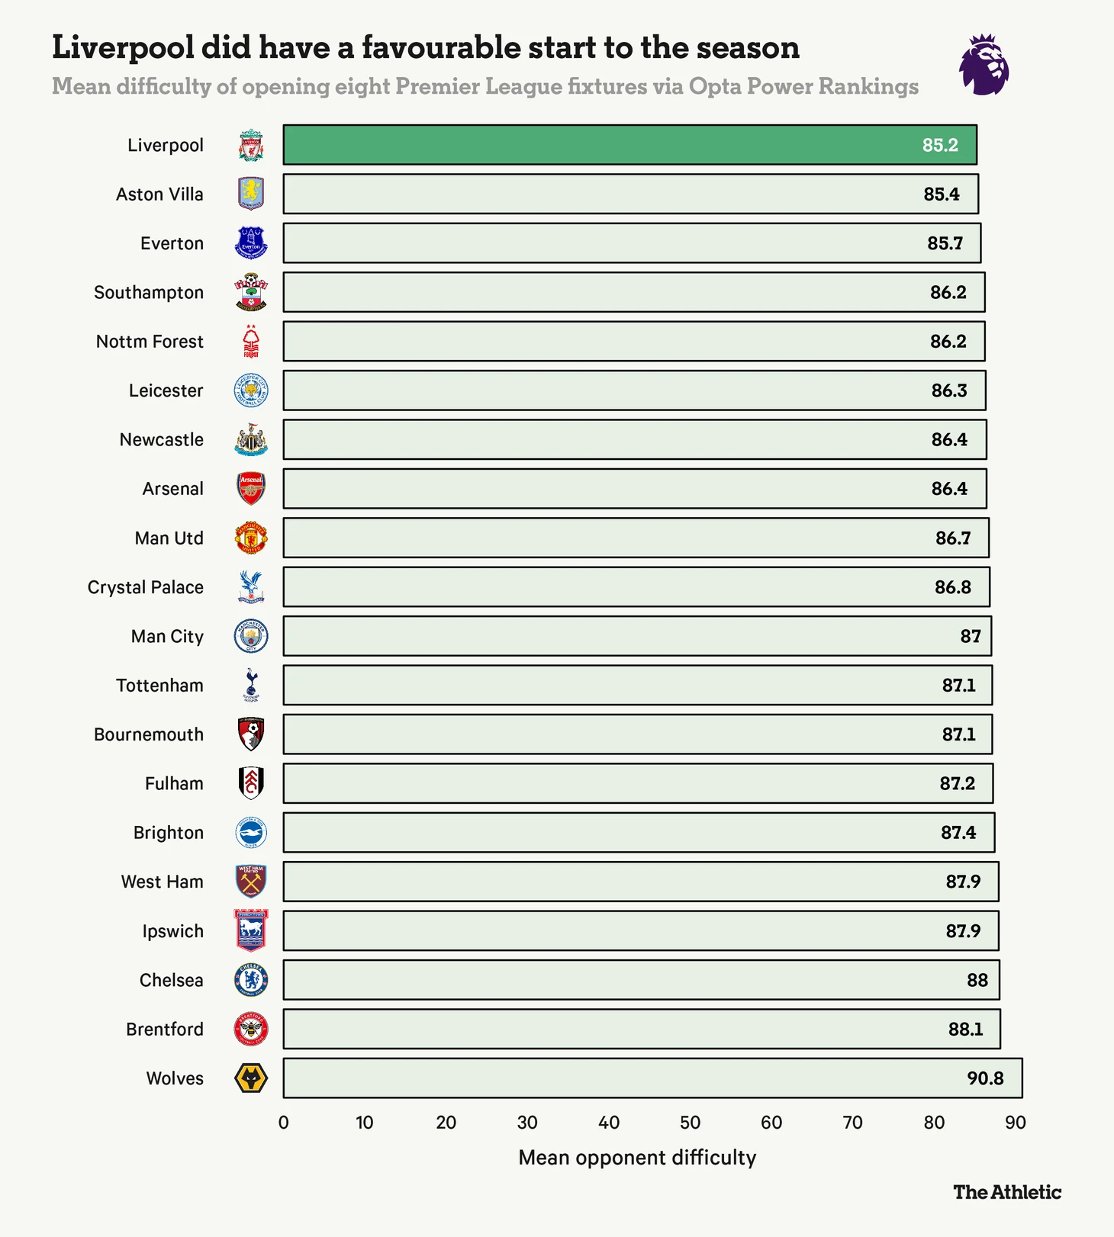Screen dimensions: 1114x1237
Task: Select the Nottm Forest team label
Action: 150,342
